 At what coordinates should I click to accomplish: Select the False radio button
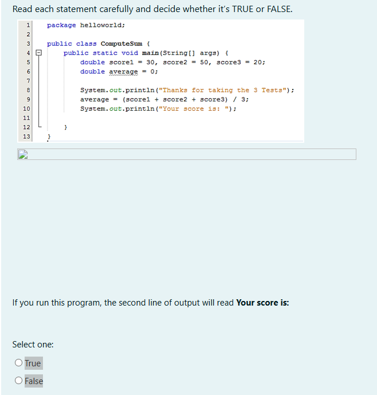click(x=18, y=381)
